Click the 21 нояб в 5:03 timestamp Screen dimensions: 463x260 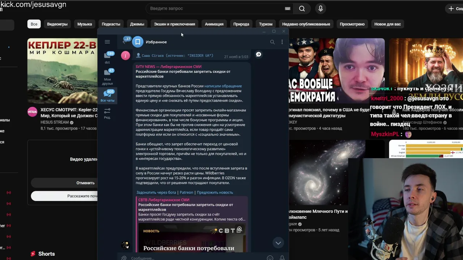coord(236,57)
